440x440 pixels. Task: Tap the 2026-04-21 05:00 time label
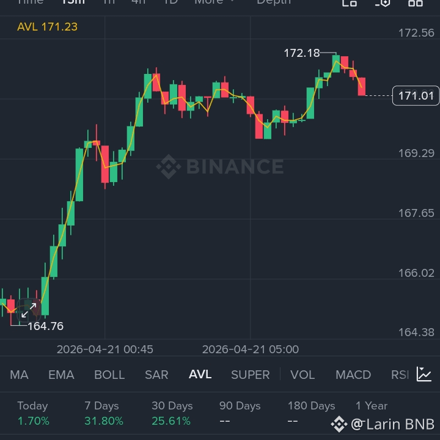coord(251,350)
